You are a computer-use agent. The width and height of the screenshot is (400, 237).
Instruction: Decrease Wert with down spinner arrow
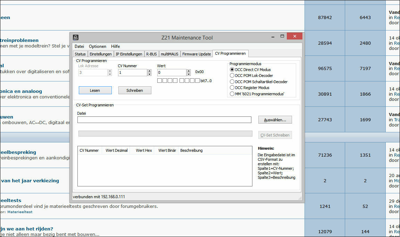point(189,74)
